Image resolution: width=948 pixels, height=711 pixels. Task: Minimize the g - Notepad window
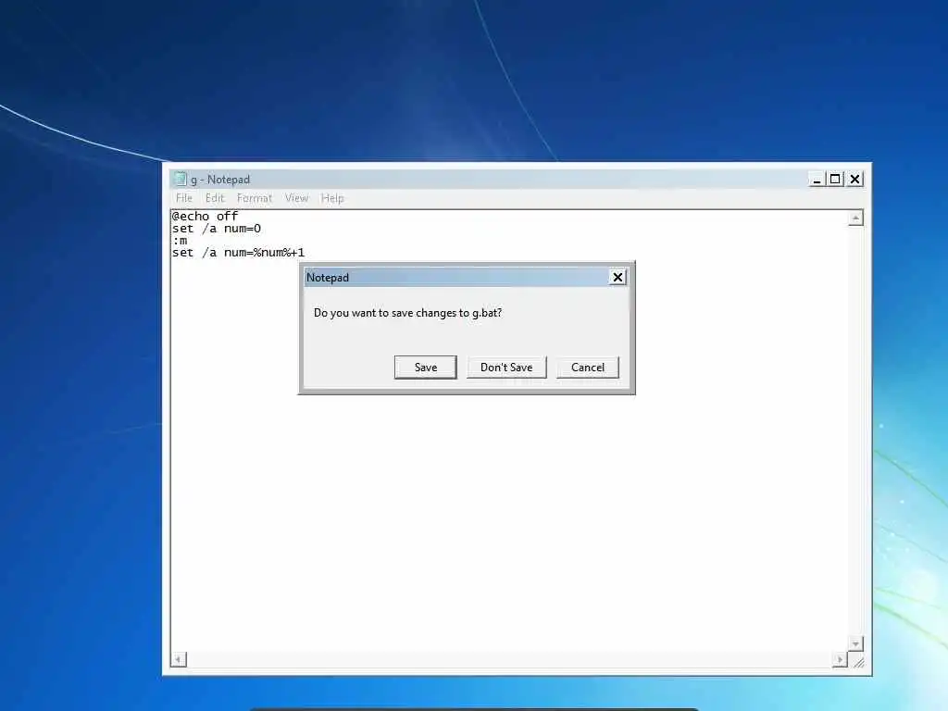(817, 179)
